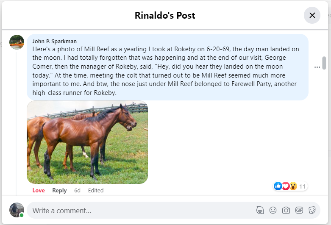
Task: Click the vertical scrollbar thumb
Action: click(324, 63)
